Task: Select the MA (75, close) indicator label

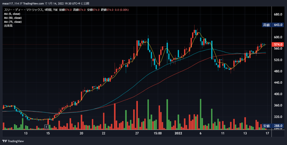Action: [x=13, y=22]
